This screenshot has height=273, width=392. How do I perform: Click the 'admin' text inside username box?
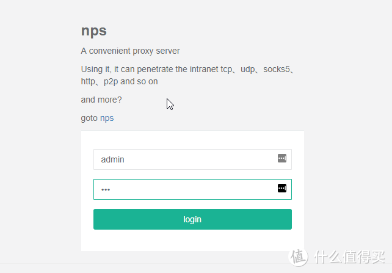pos(112,159)
